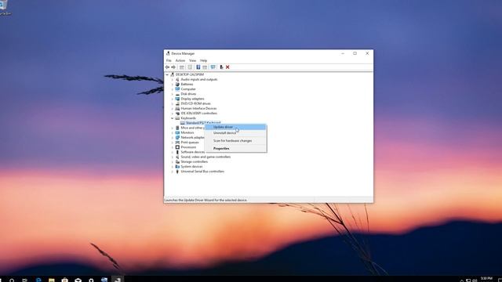Expand the Processors category

pos(173,147)
